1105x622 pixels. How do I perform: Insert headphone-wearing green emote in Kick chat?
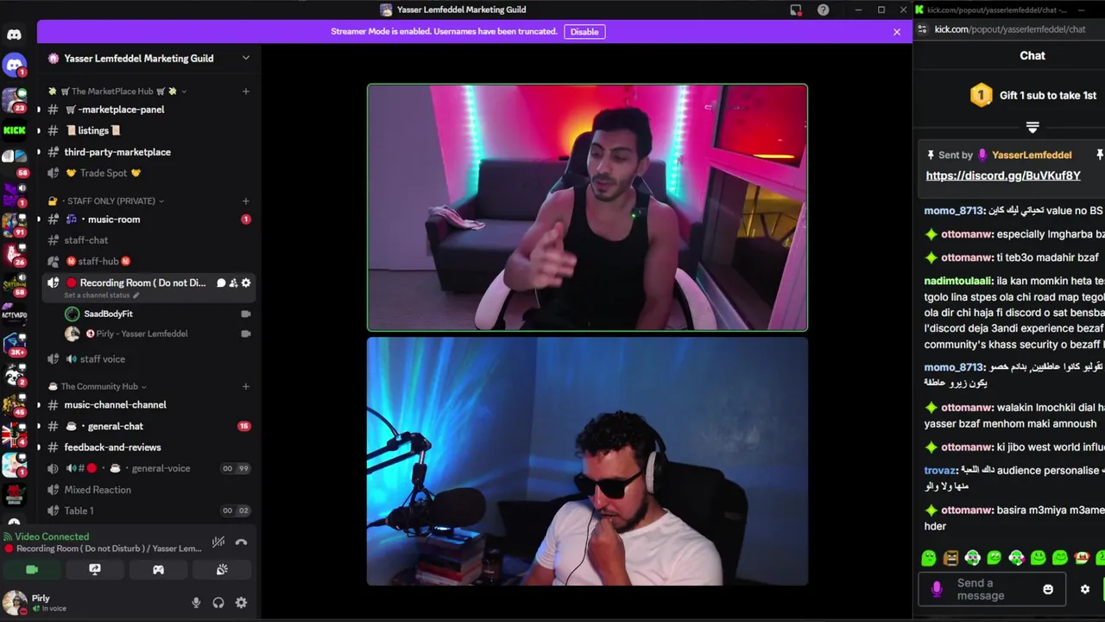click(973, 558)
